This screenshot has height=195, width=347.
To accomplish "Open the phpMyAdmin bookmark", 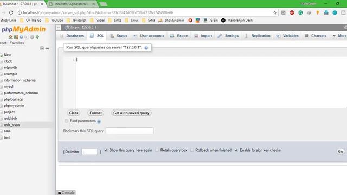I will [x=171, y=21].
